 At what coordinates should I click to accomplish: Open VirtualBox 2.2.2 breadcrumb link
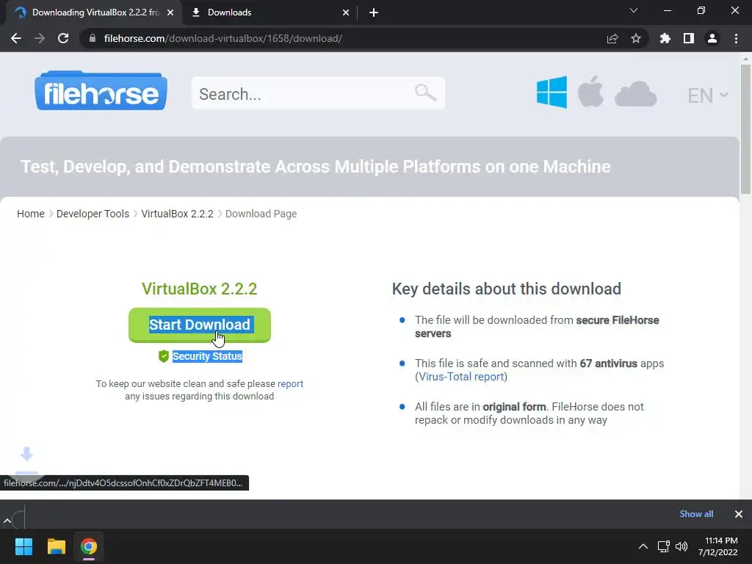coord(177,214)
